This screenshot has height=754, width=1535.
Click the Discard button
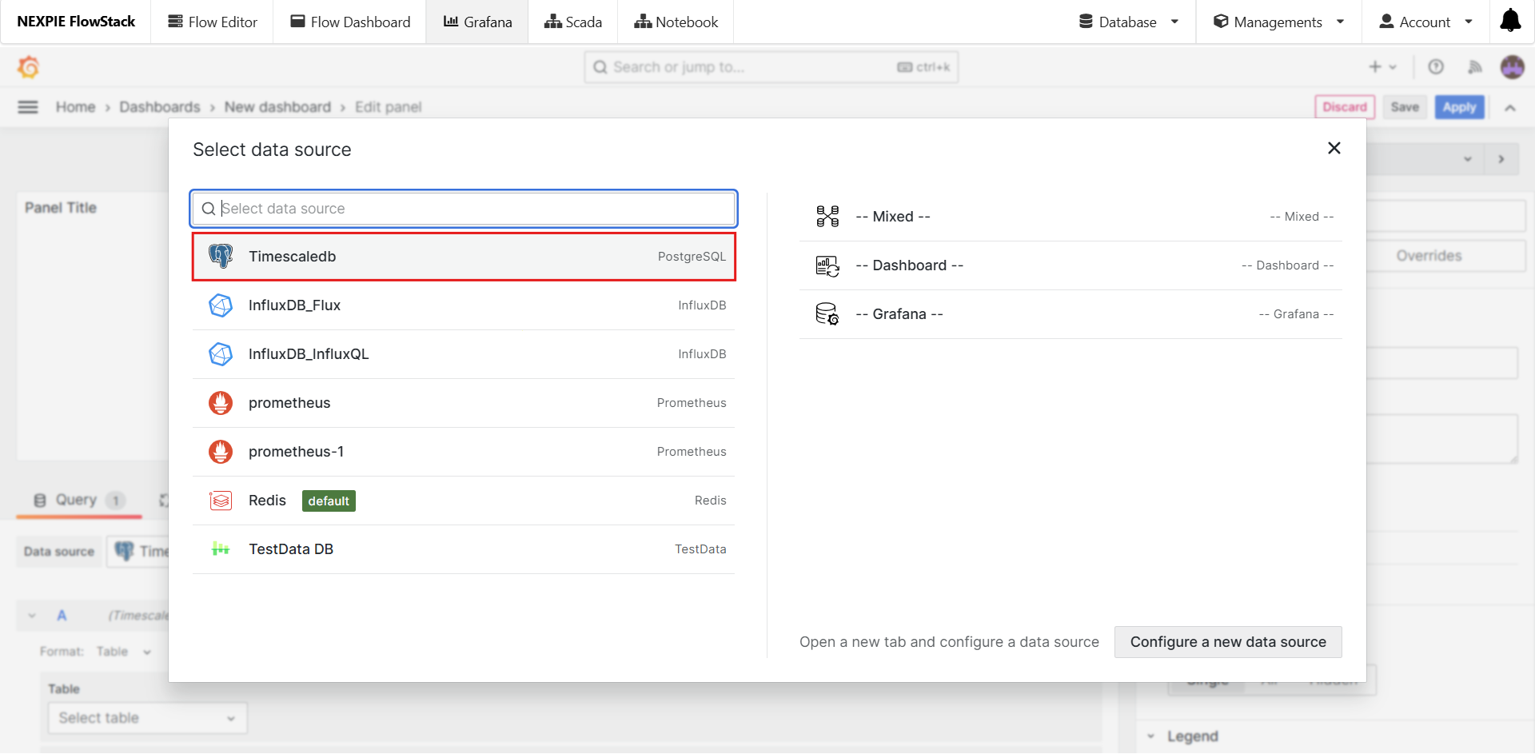1345,107
